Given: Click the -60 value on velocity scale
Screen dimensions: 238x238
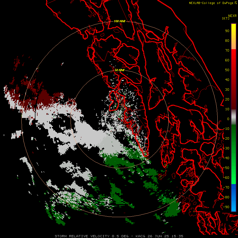Looking at the screenshot, I should (226, 178).
